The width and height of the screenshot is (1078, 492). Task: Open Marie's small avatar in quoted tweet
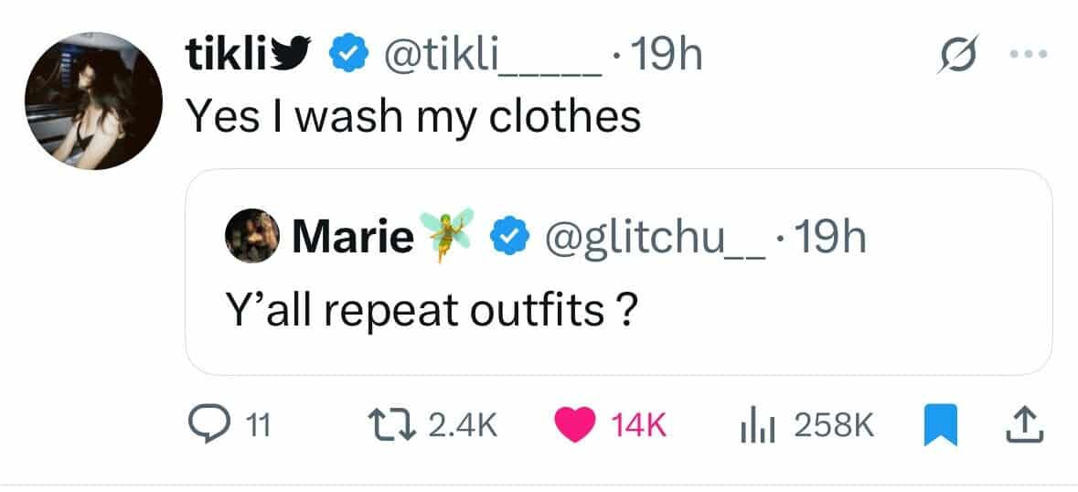point(251,237)
